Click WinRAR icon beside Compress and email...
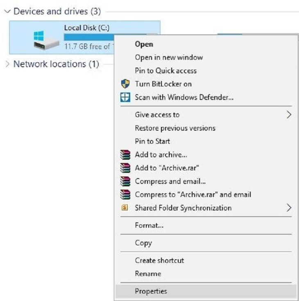Viewport: 299px width, 301px height. coord(125,181)
